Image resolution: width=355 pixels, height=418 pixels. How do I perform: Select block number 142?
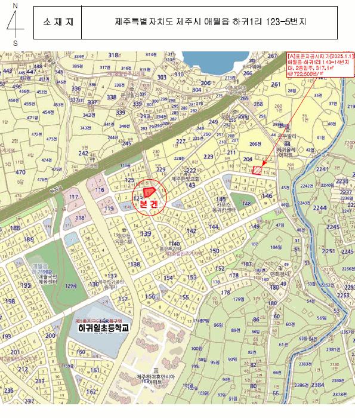(x=192, y=230)
